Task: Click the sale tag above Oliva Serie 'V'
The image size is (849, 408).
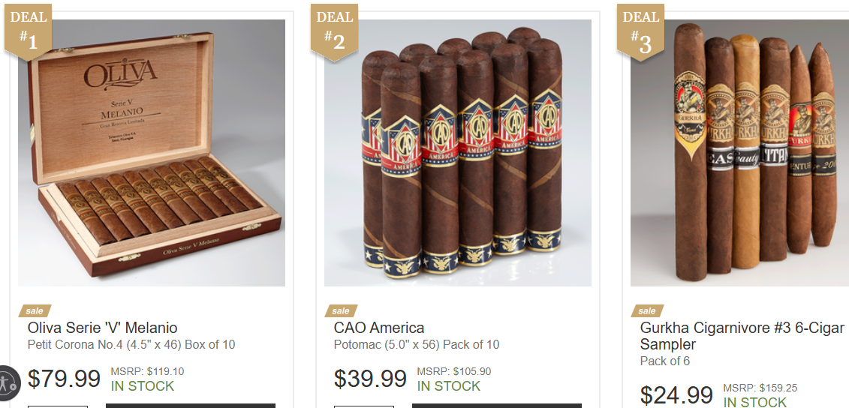Action: (x=35, y=310)
